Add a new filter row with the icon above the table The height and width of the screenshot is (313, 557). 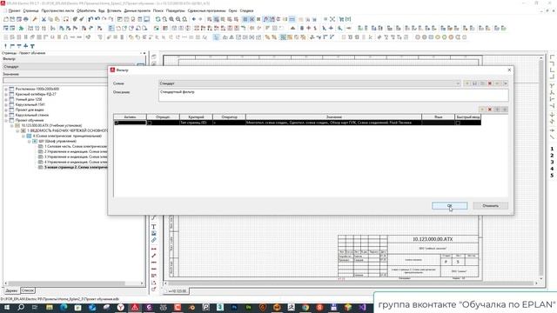pyautogui.click(x=482, y=110)
